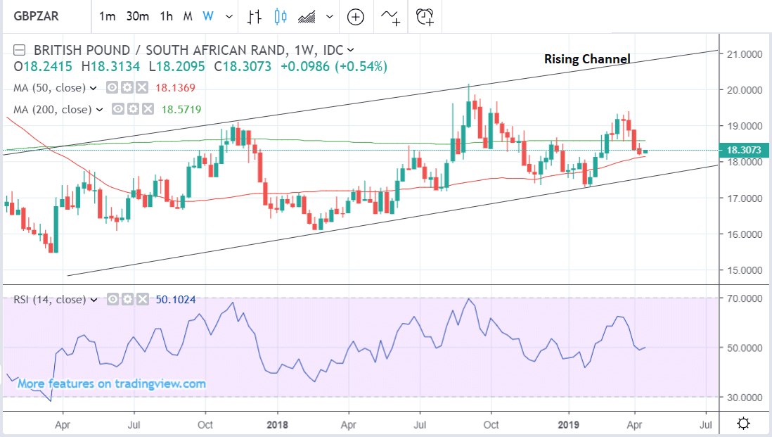The height and width of the screenshot is (437, 772).
Task: Collapse the legend using the minus box
Action: [x=20, y=50]
